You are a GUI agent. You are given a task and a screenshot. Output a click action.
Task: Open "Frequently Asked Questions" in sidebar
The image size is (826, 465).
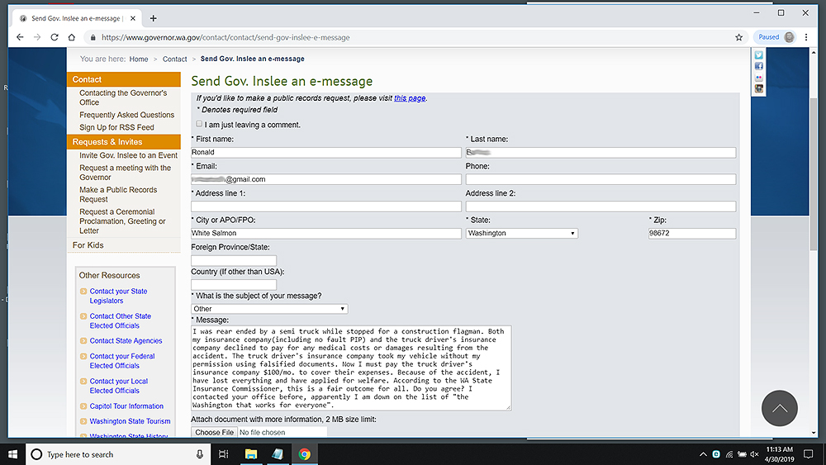126,115
